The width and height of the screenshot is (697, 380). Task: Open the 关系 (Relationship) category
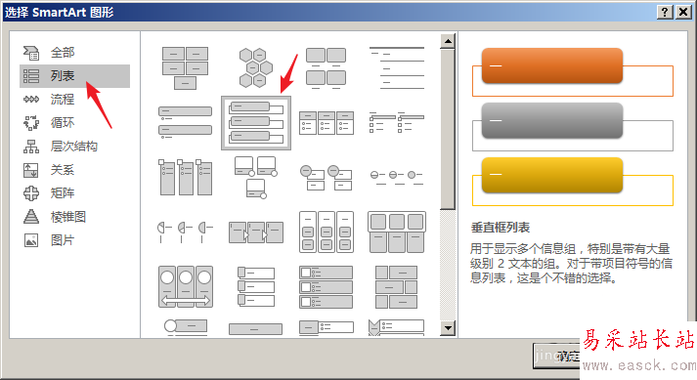point(74,170)
